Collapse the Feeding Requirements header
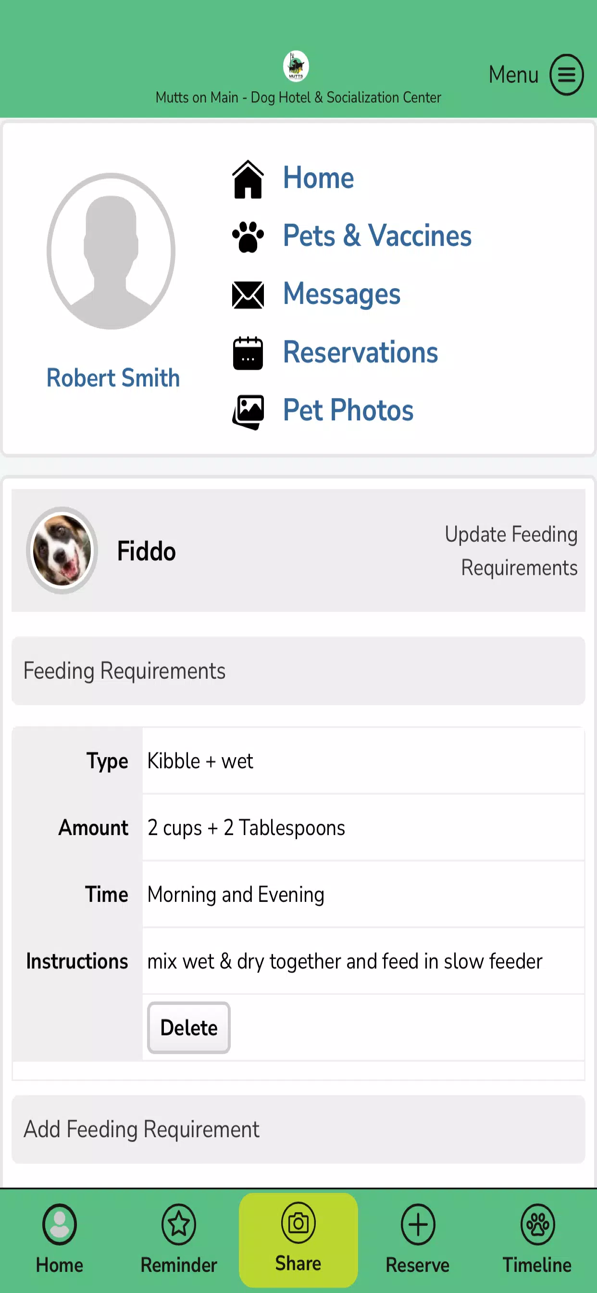 pyautogui.click(x=298, y=671)
